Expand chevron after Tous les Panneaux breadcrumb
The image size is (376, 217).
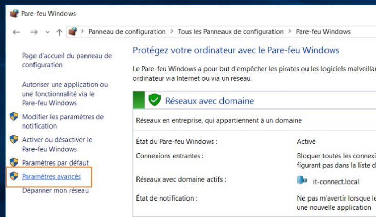coord(289,32)
